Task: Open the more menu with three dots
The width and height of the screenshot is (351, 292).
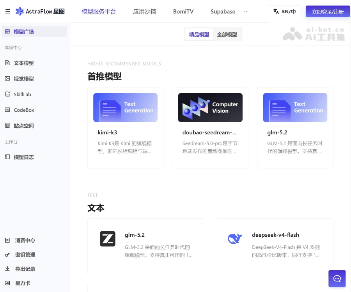Action: tap(246, 11)
